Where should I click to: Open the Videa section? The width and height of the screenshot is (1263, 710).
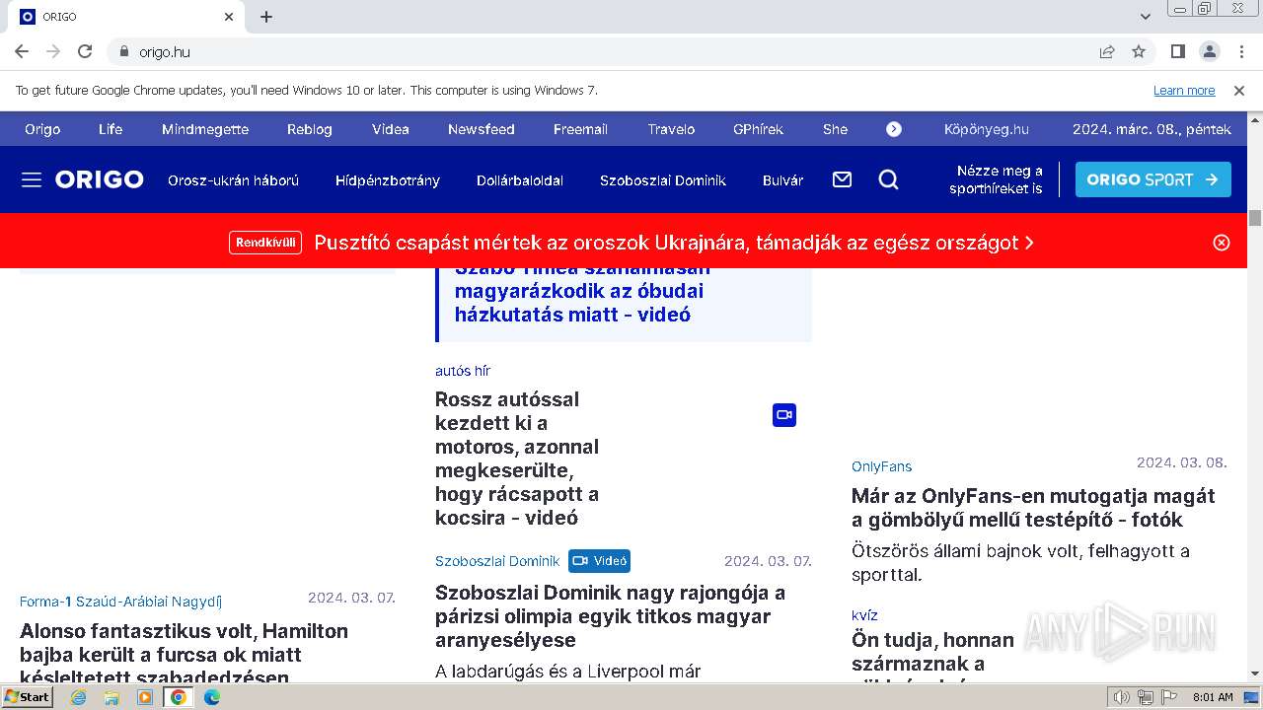(x=391, y=129)
